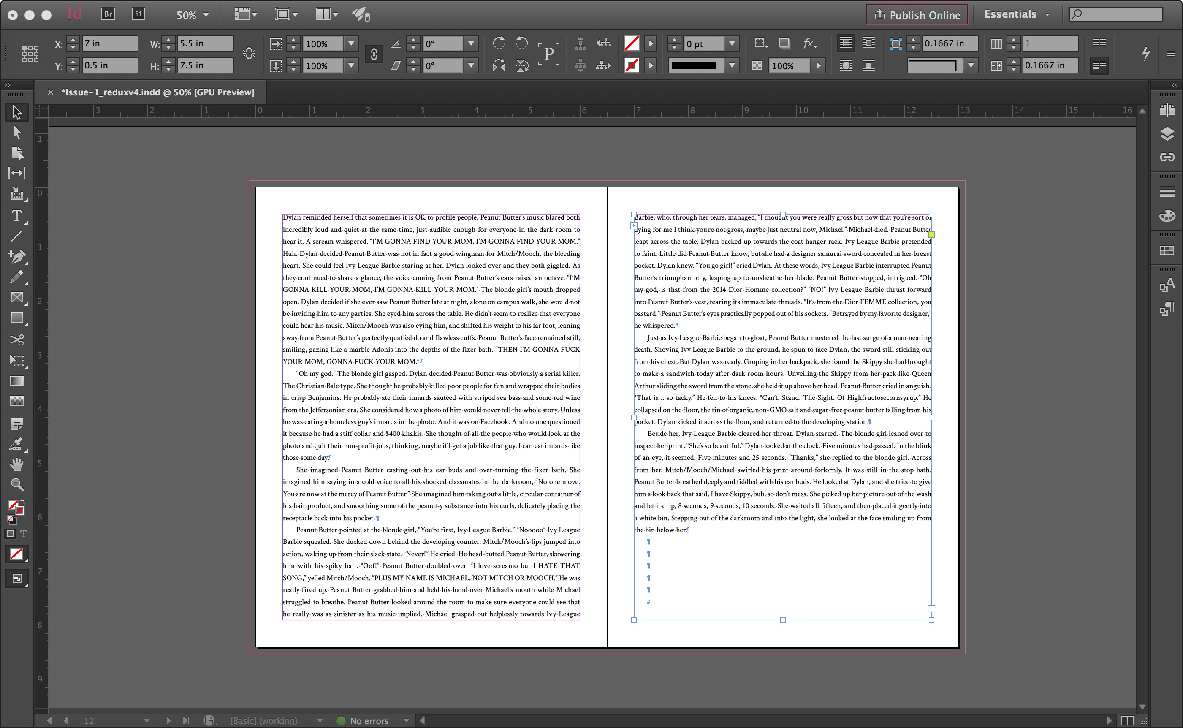Screen dimensions: 1183x728
Task: Pick the Scissors tool
Action: [x=17, y=340]
